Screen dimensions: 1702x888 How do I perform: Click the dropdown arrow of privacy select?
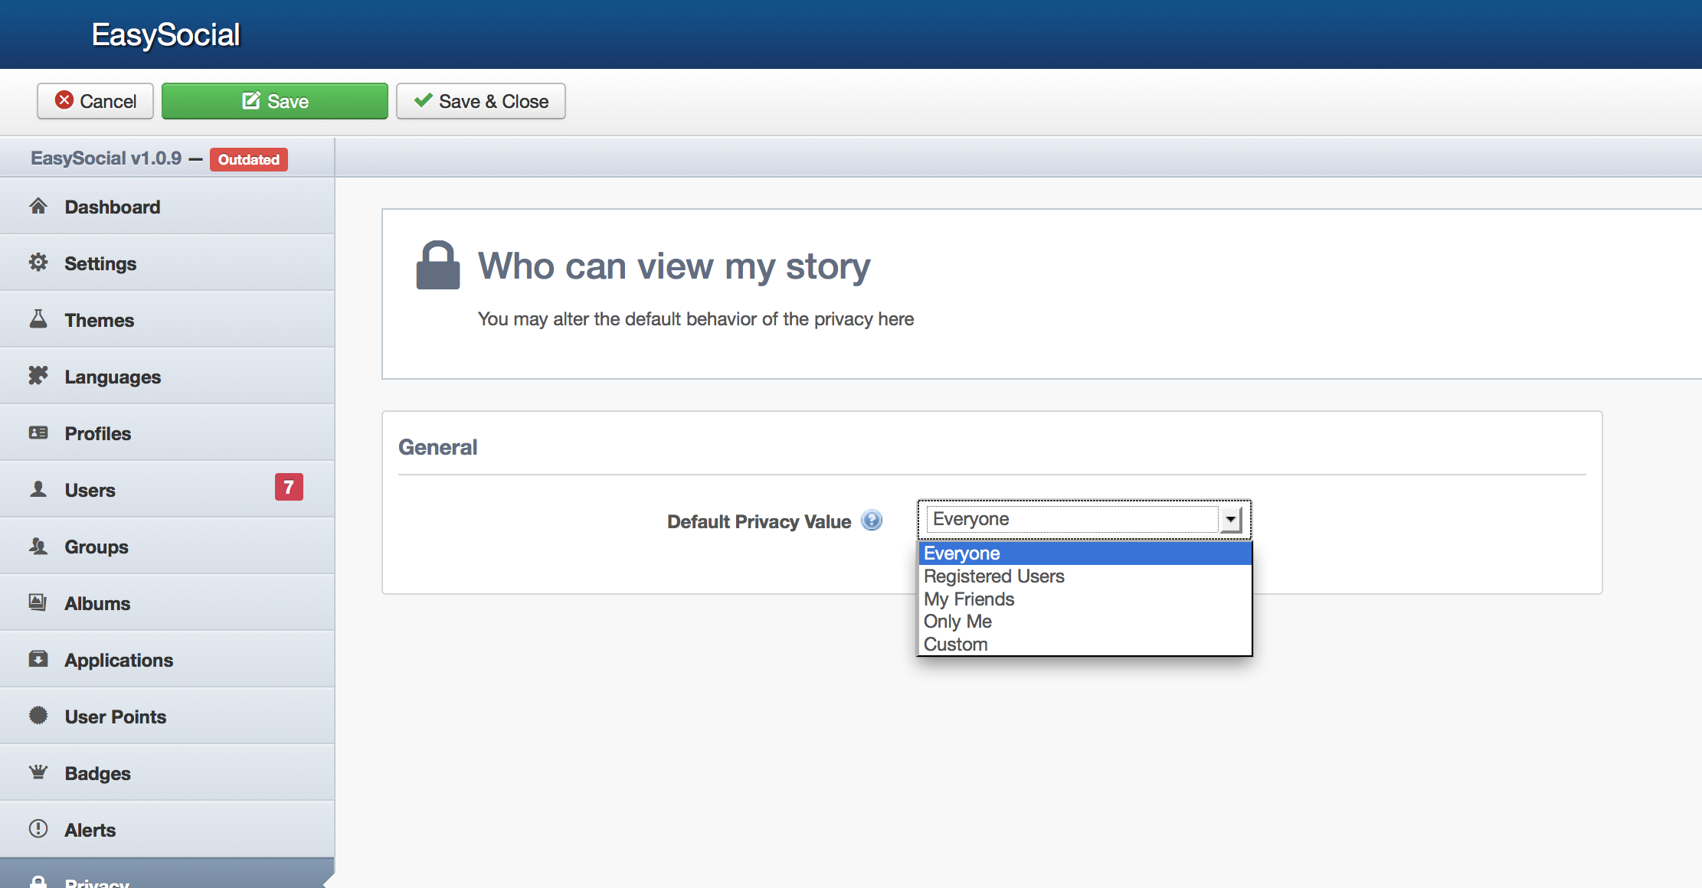(x=1230, y=519)
